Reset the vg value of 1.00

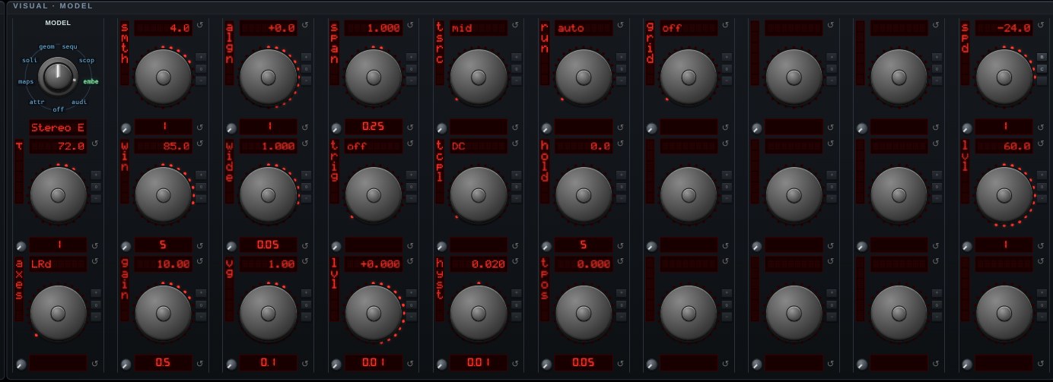304,262
